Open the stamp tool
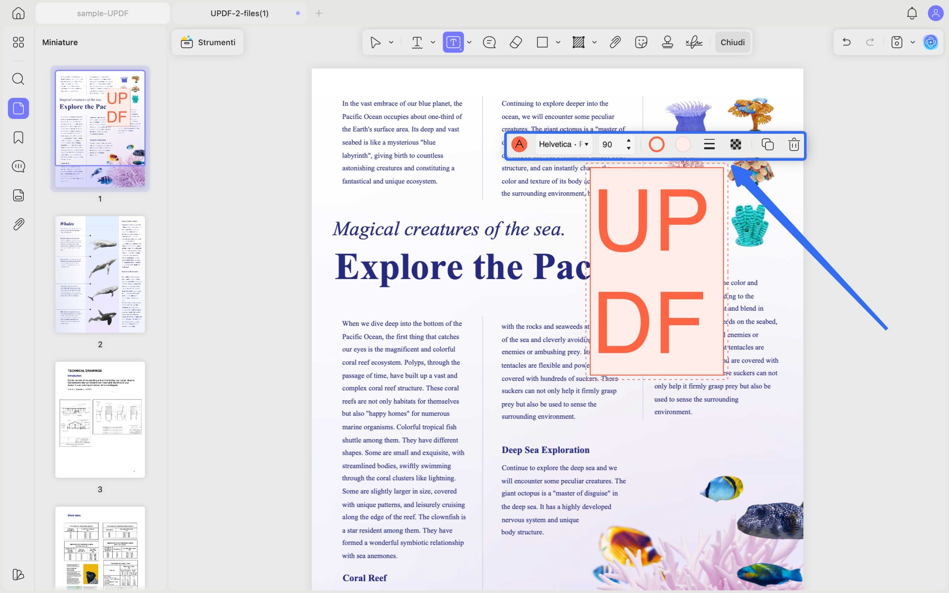949x593 pixels. tap(667, 42)
